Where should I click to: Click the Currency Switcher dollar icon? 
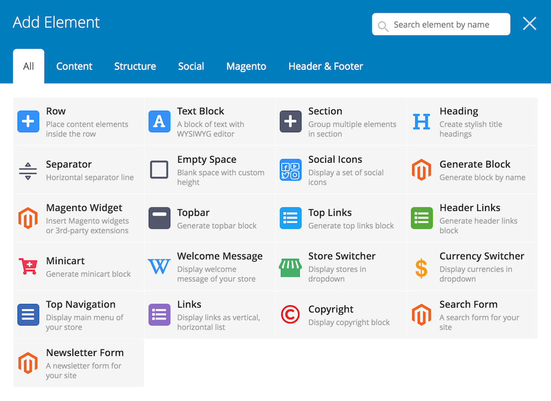422,267
